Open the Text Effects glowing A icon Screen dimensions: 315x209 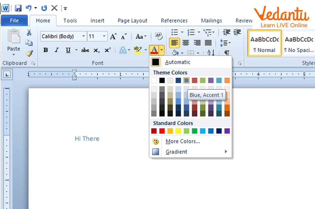pyautogui.click(x=123, y=50)
